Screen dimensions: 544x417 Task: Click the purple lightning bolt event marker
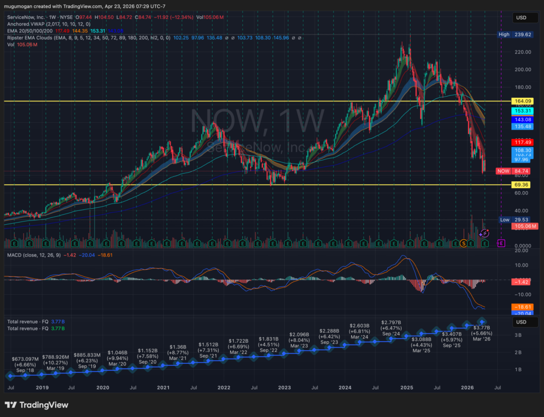[x=485, y=233]
